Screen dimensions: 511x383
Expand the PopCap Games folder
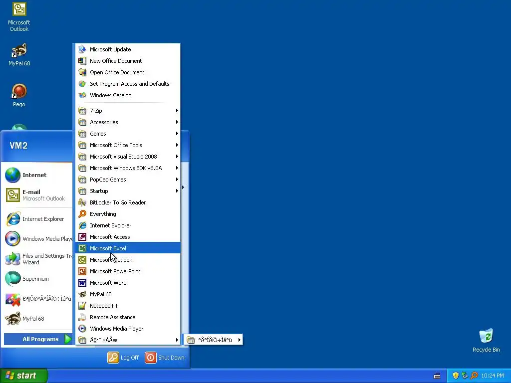point(128,180)
